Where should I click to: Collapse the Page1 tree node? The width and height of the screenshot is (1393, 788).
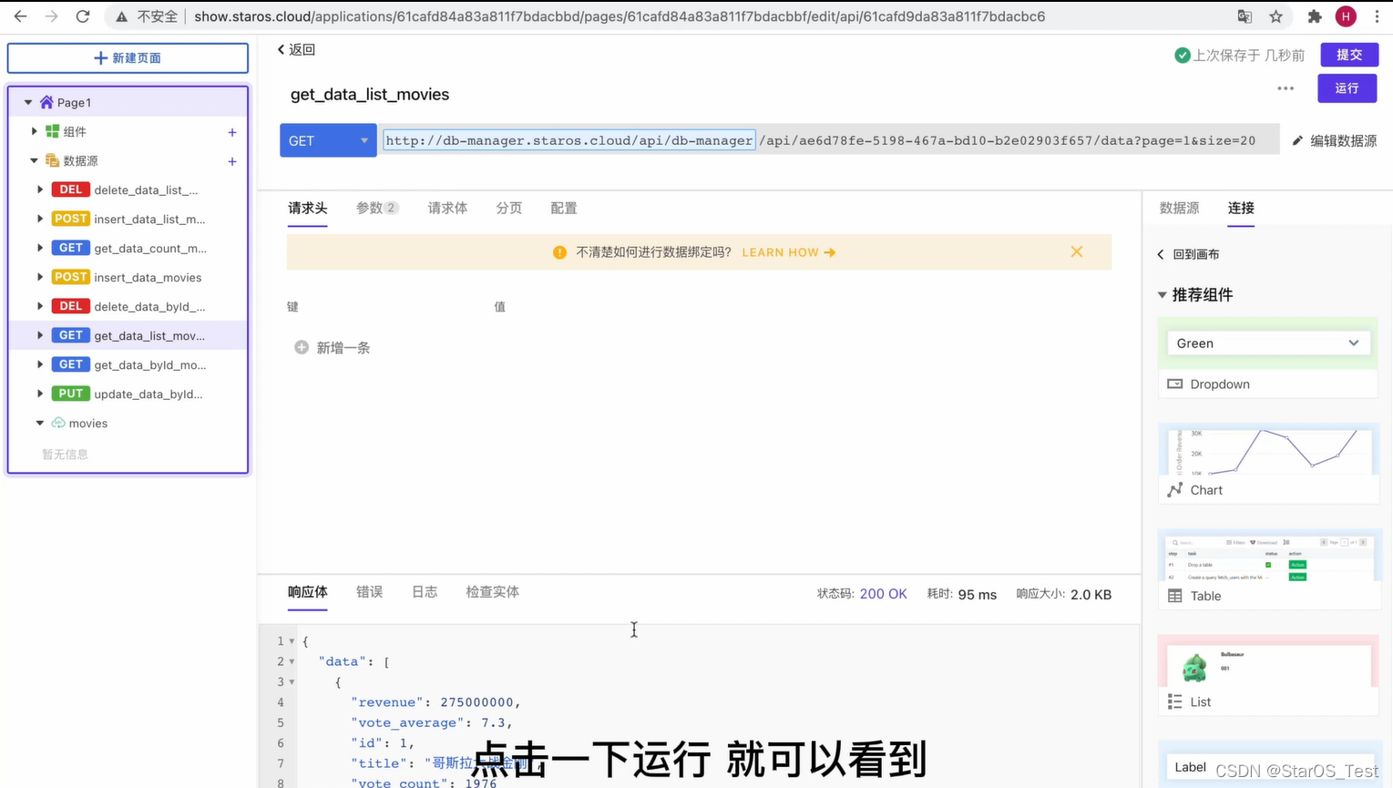coord(28,102)
